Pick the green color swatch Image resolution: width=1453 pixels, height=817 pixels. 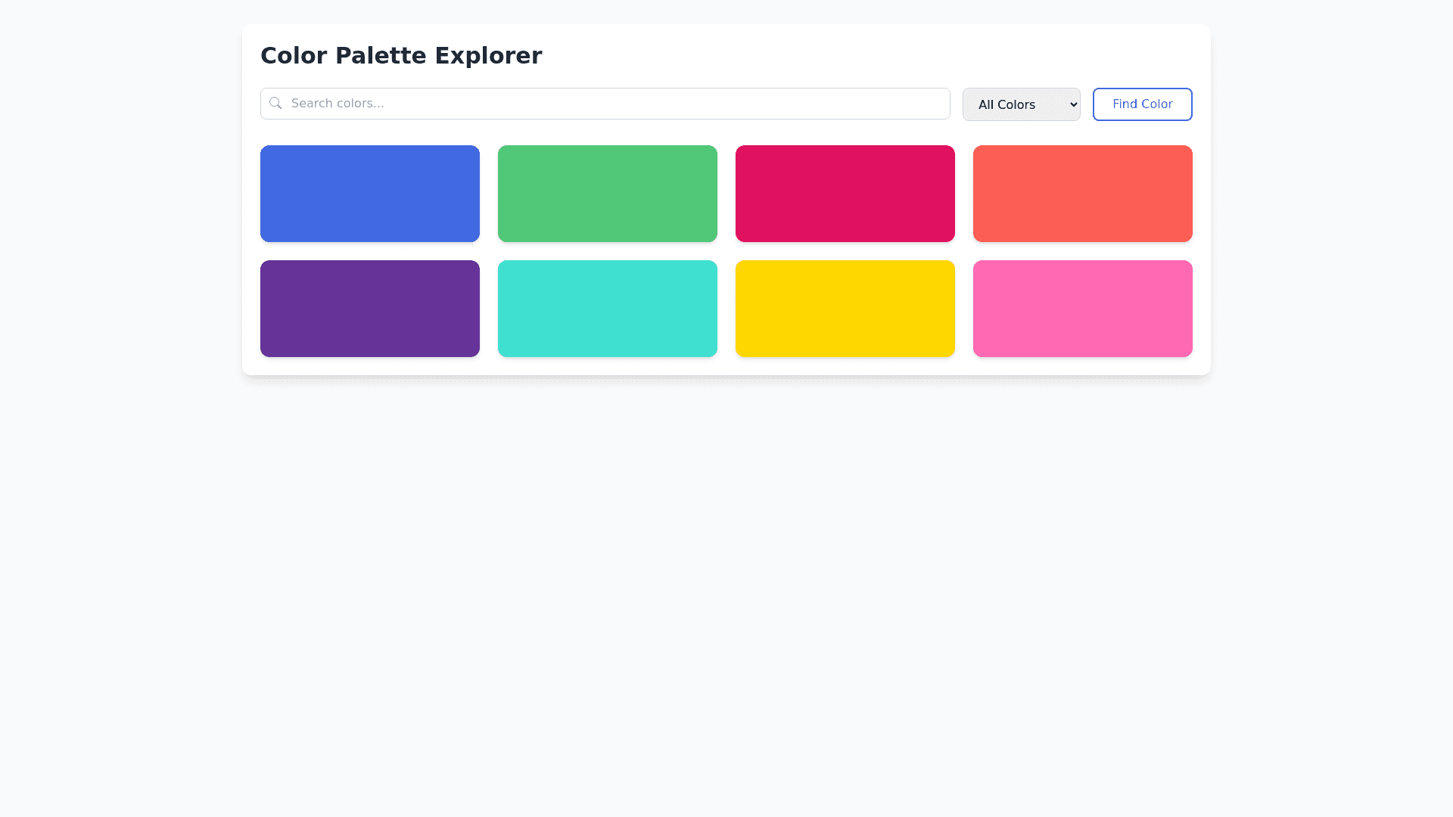(608, 194)
